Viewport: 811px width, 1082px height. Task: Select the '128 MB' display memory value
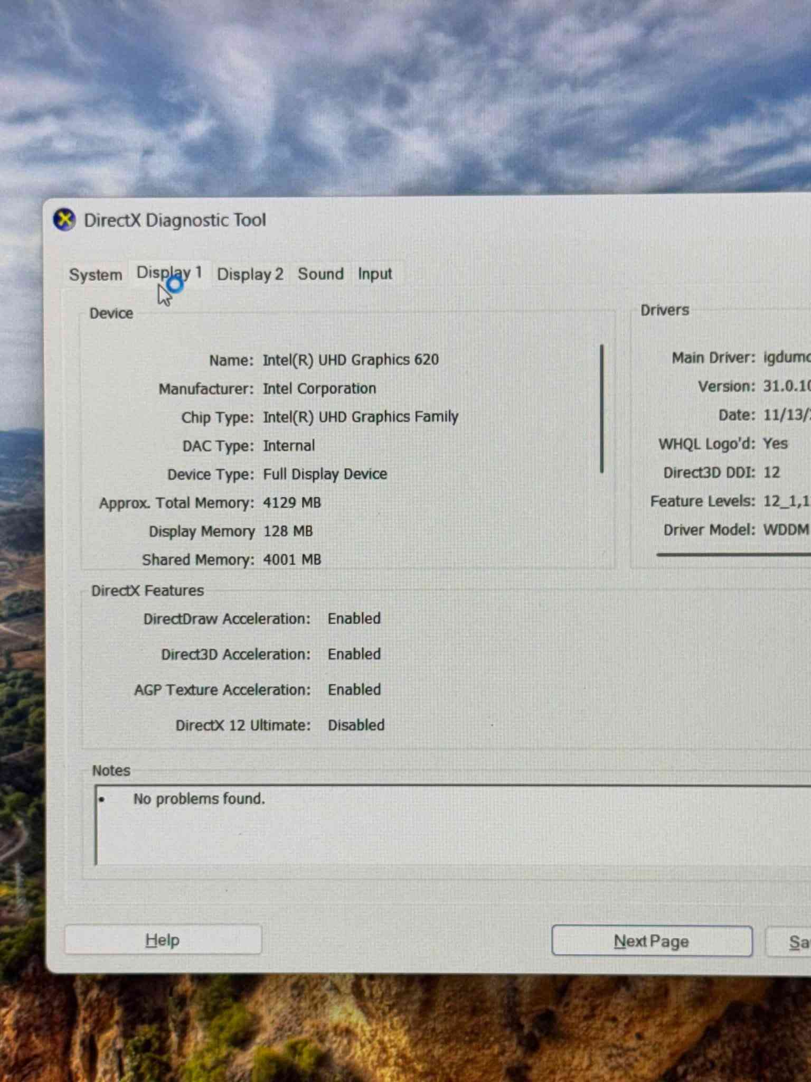(x=288, y=531)
